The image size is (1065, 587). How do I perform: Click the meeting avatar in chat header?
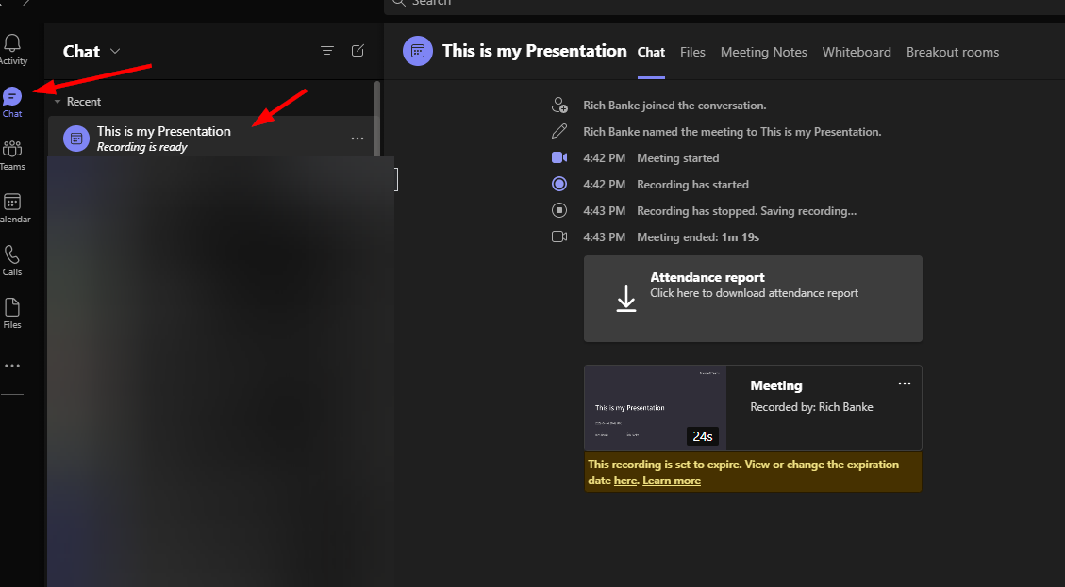(x=418, y=52)
